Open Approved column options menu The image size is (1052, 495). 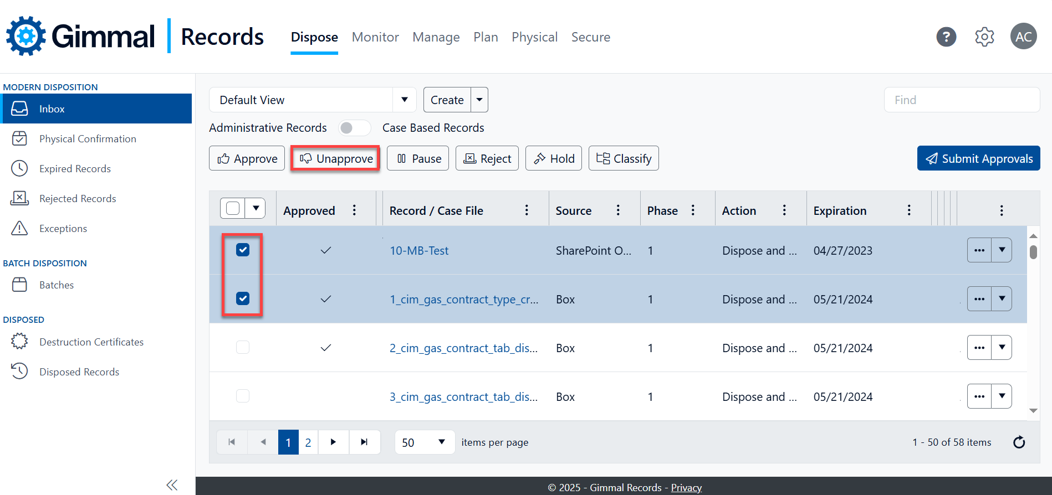tap(354, 210)
